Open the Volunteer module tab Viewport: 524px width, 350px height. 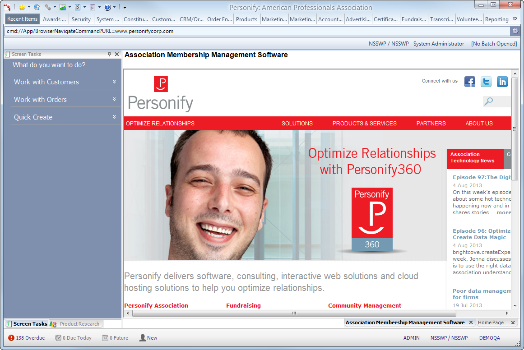click(x=469, y=19)
